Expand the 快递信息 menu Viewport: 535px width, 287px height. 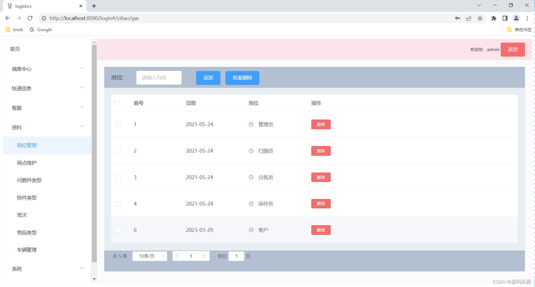(x=47, y=88)
